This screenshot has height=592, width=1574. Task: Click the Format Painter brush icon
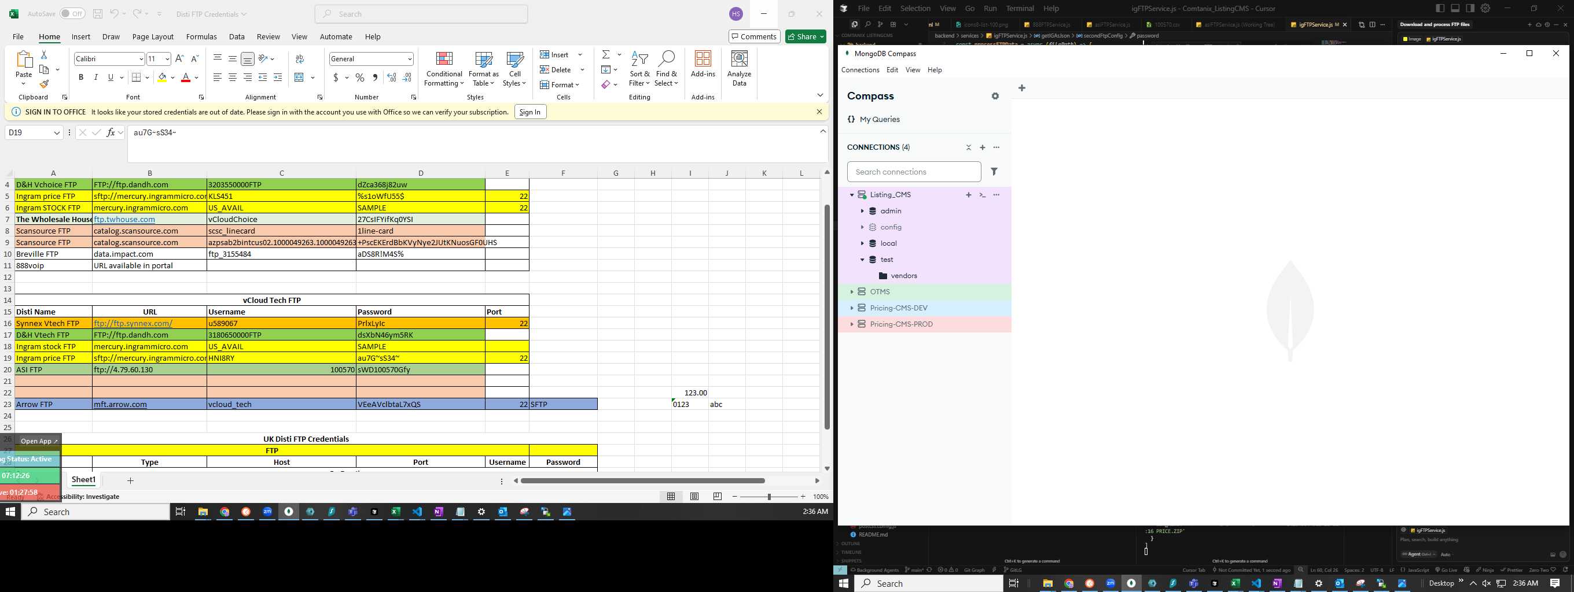(x=44, y=84)
